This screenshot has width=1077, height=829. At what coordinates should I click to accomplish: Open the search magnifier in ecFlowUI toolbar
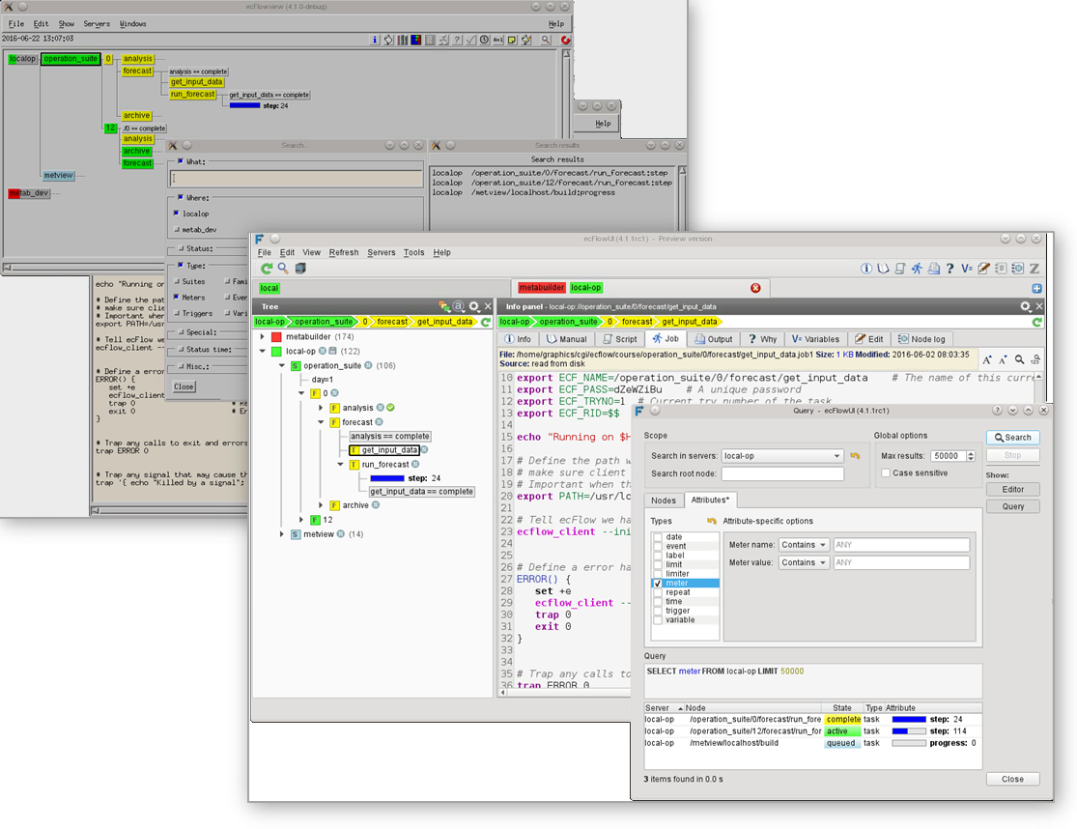[x=283, y=269]
